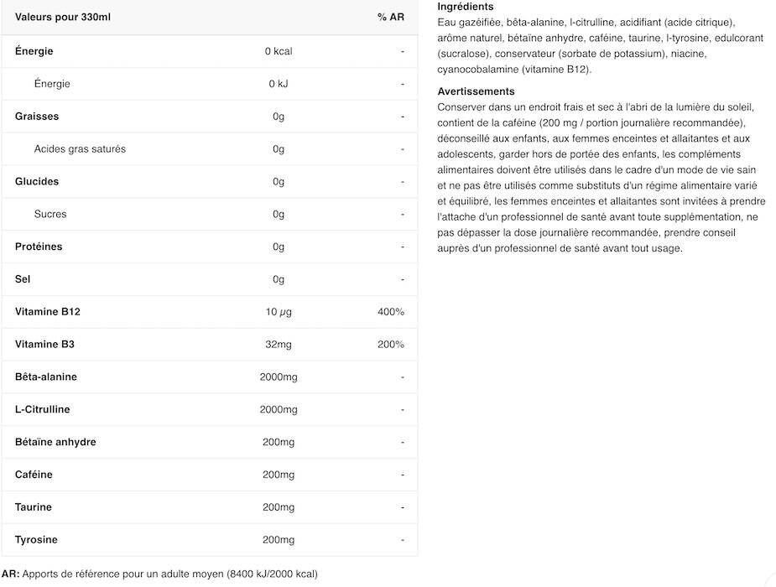
Task: Click the L-Citrulline 2000mg value
Action: pyautogui.click(x=279, y=409)
